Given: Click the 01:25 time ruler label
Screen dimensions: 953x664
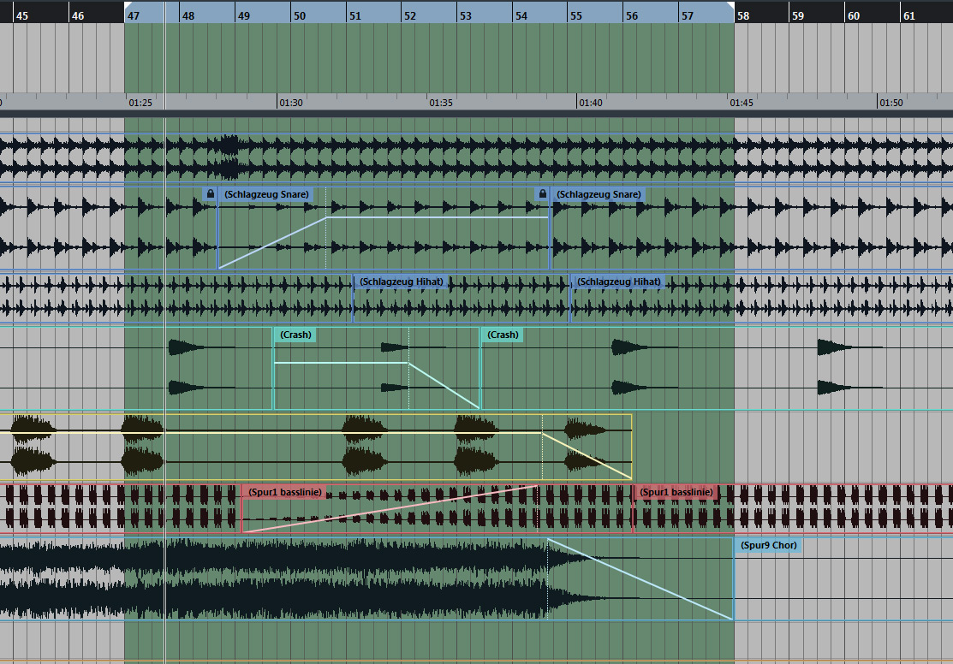Looking at the screenshot, I should 140,103.
